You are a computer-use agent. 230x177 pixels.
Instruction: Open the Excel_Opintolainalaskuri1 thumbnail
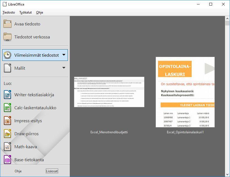coord(185,92)
